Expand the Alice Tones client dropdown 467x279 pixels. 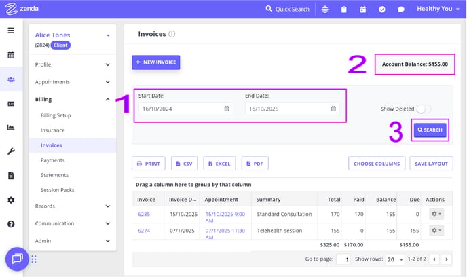pos(107,35)
